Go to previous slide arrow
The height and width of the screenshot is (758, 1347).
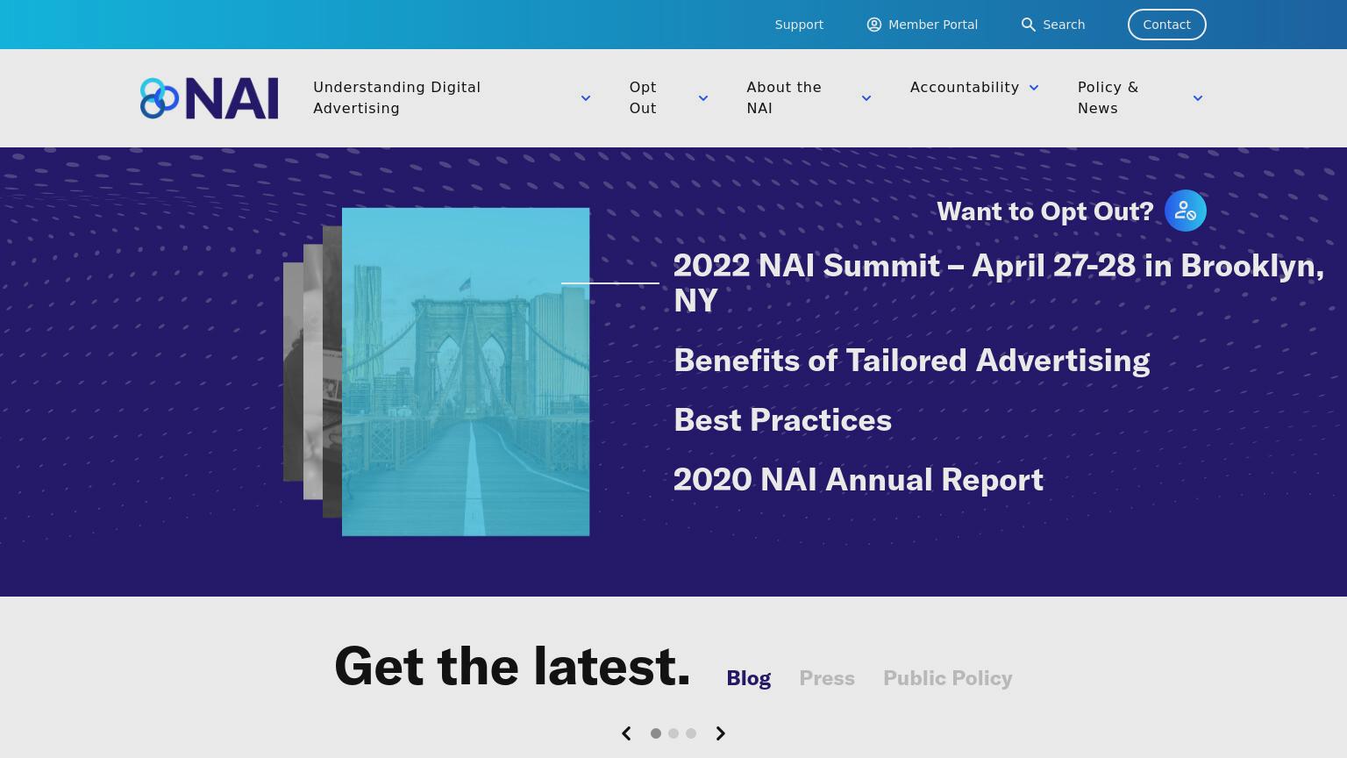tap(626, 733)
